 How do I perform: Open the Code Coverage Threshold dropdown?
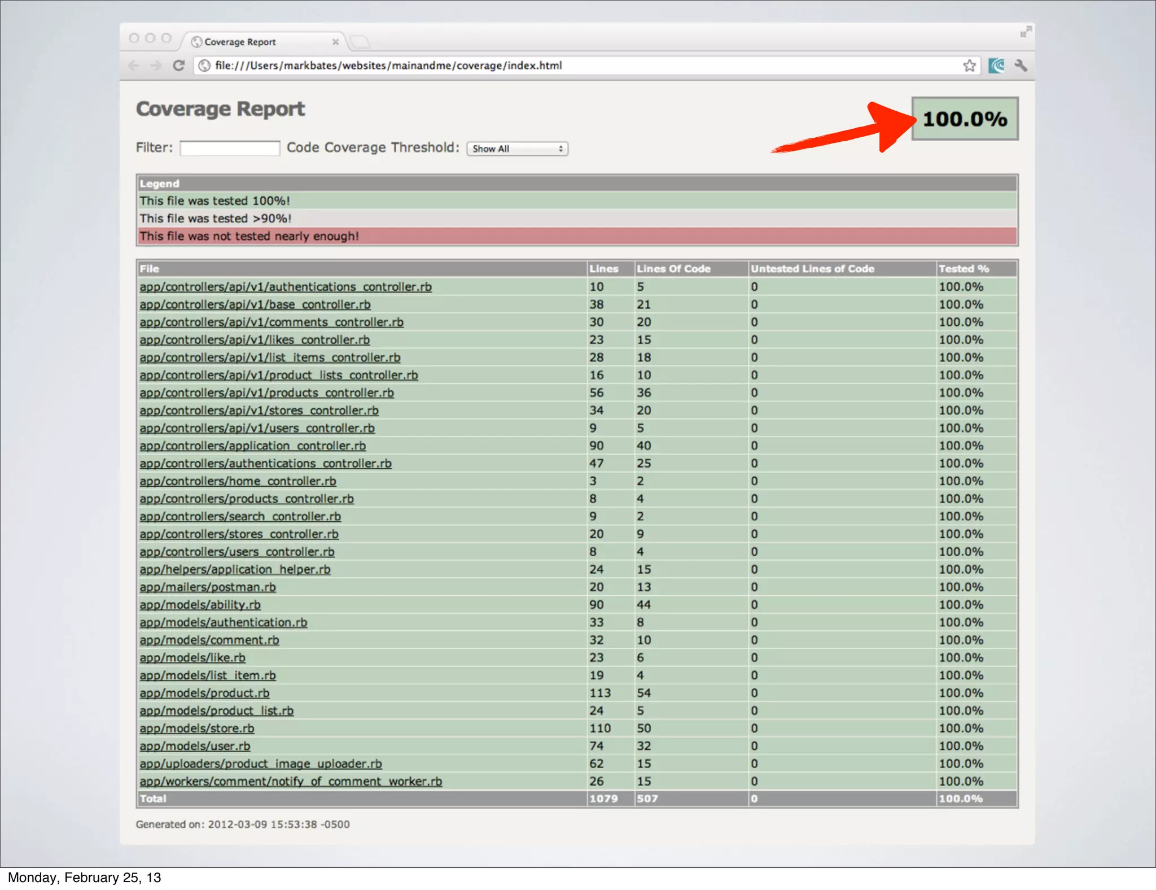(x=517, y=149)
